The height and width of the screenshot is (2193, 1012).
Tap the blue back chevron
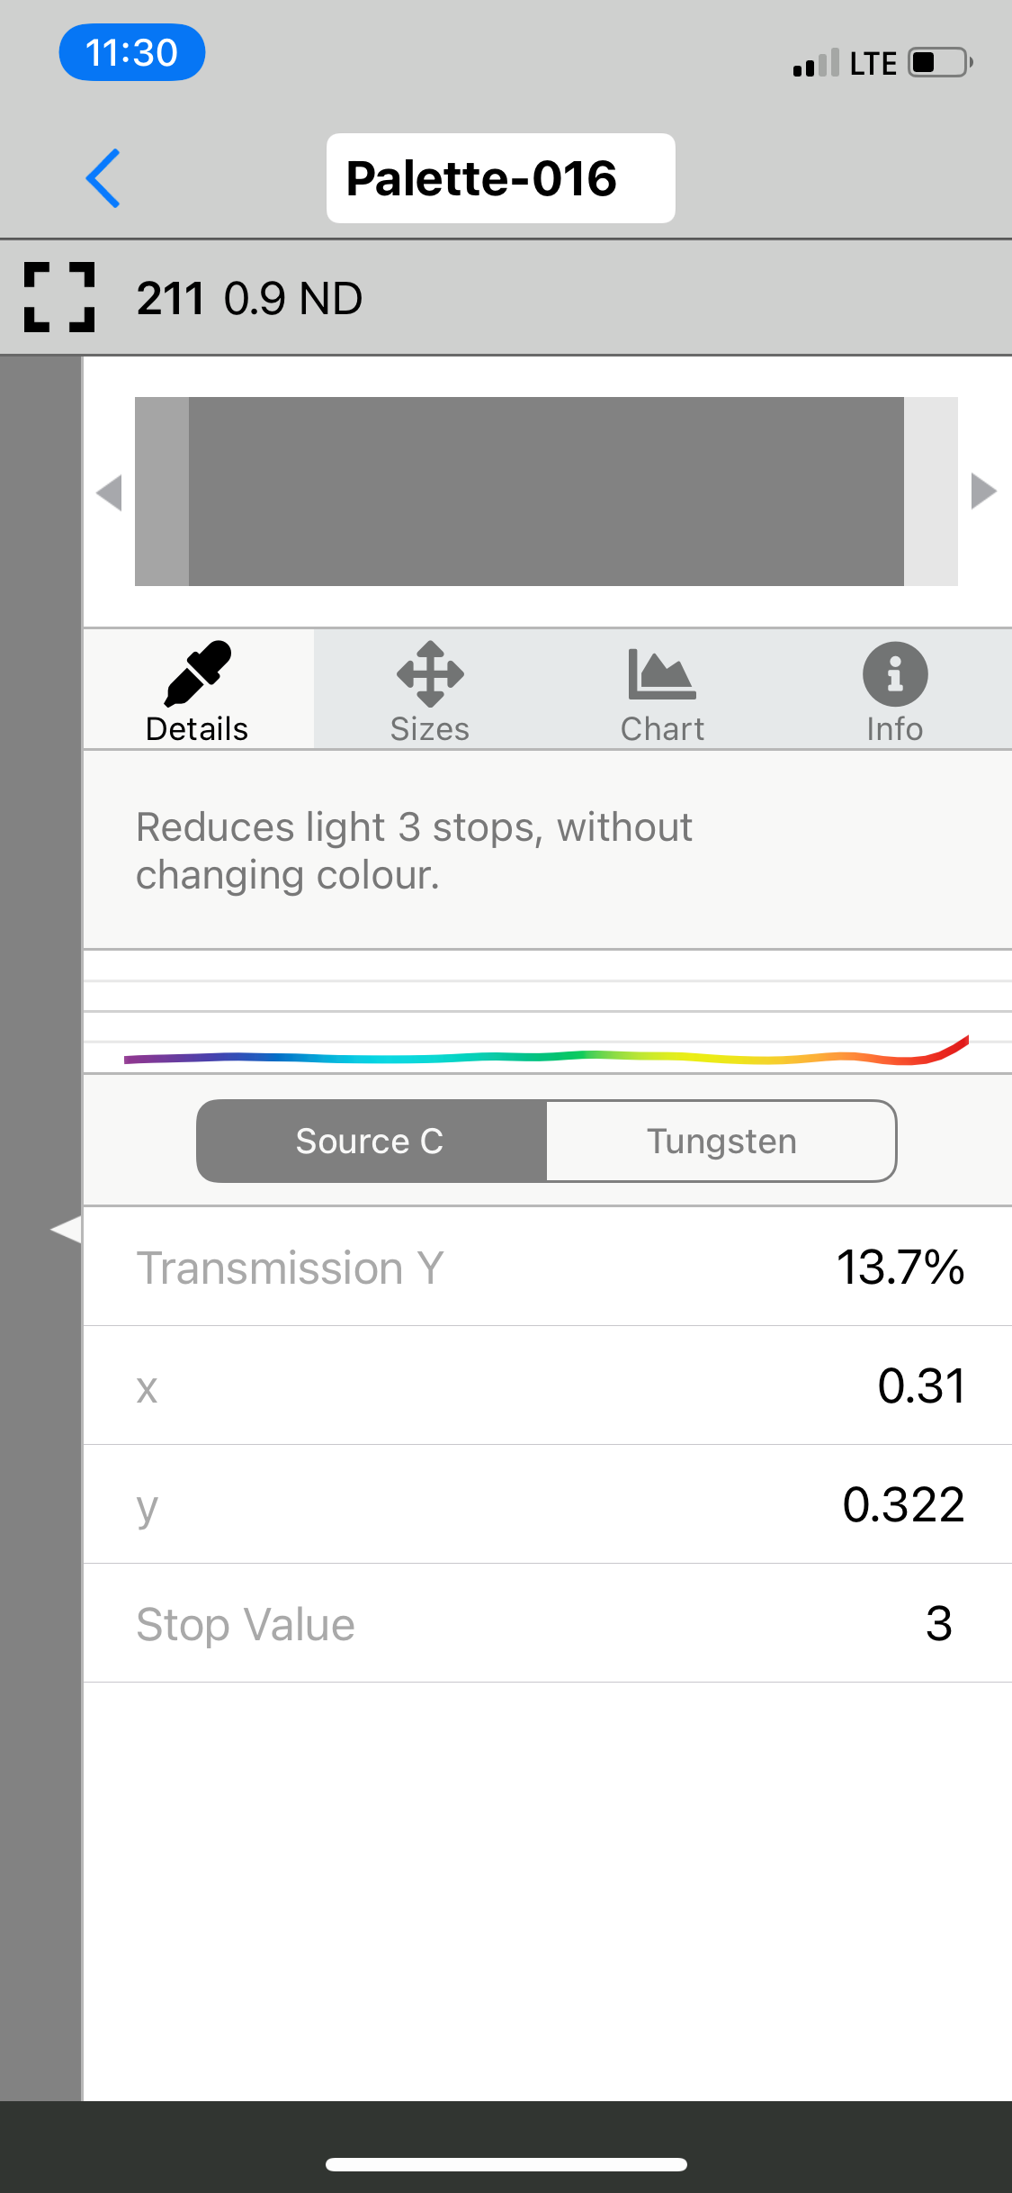click(103, 178)
